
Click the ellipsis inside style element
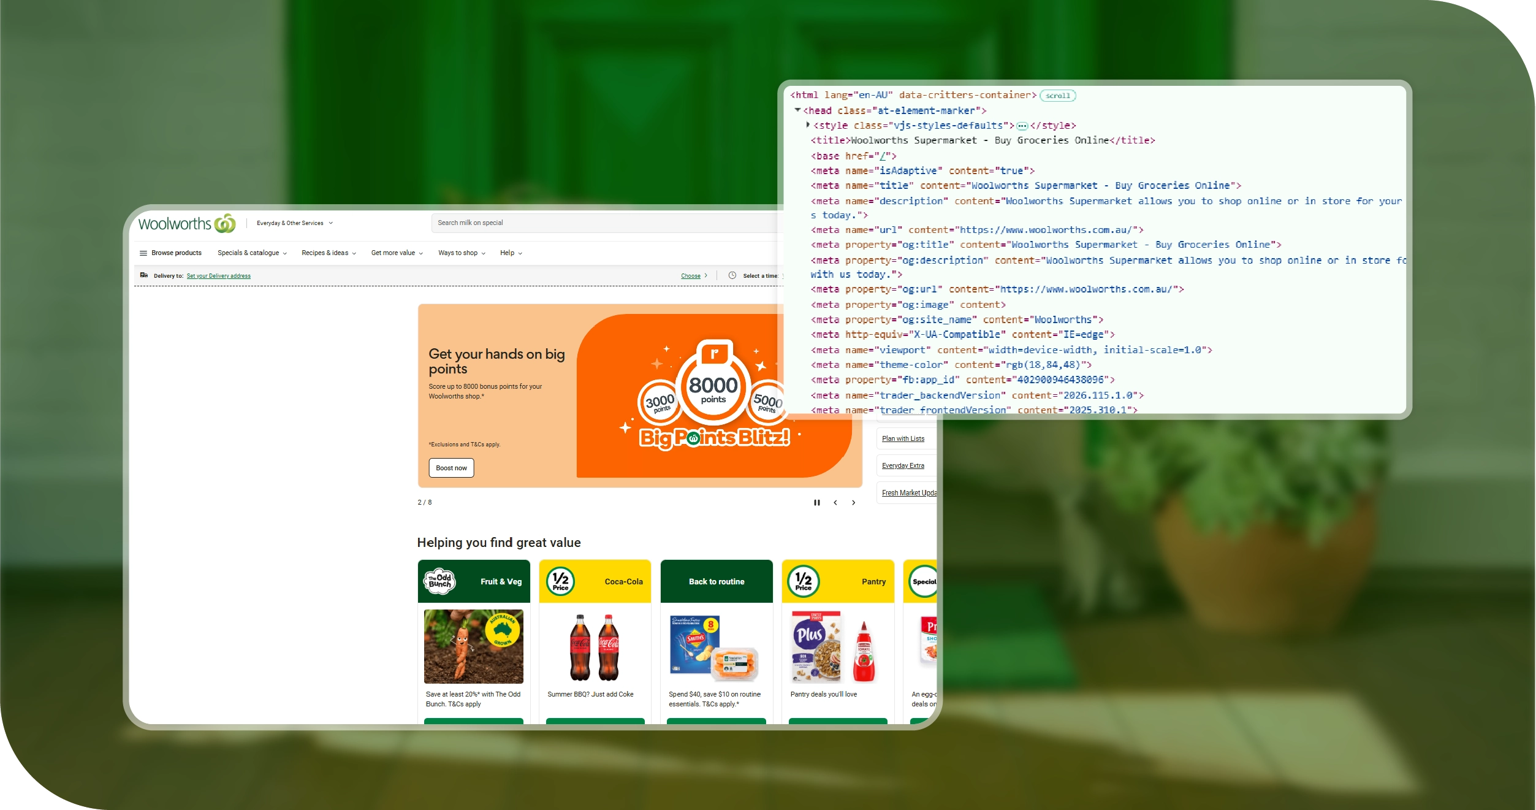pos(1022,126)
